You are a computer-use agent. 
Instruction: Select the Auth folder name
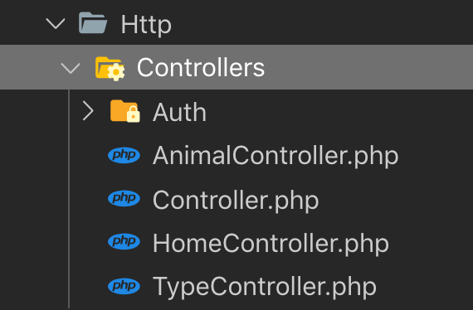179,112
